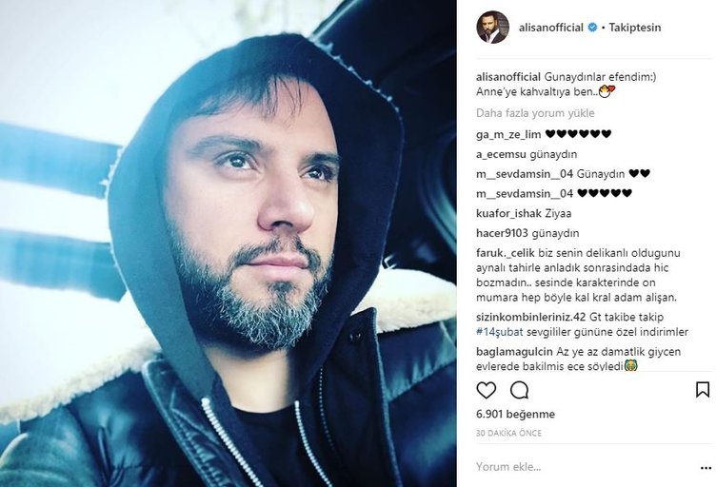Open the alisanofficial username in header
The height and width of the screenshot is (487, 716).
pos(550,28)
